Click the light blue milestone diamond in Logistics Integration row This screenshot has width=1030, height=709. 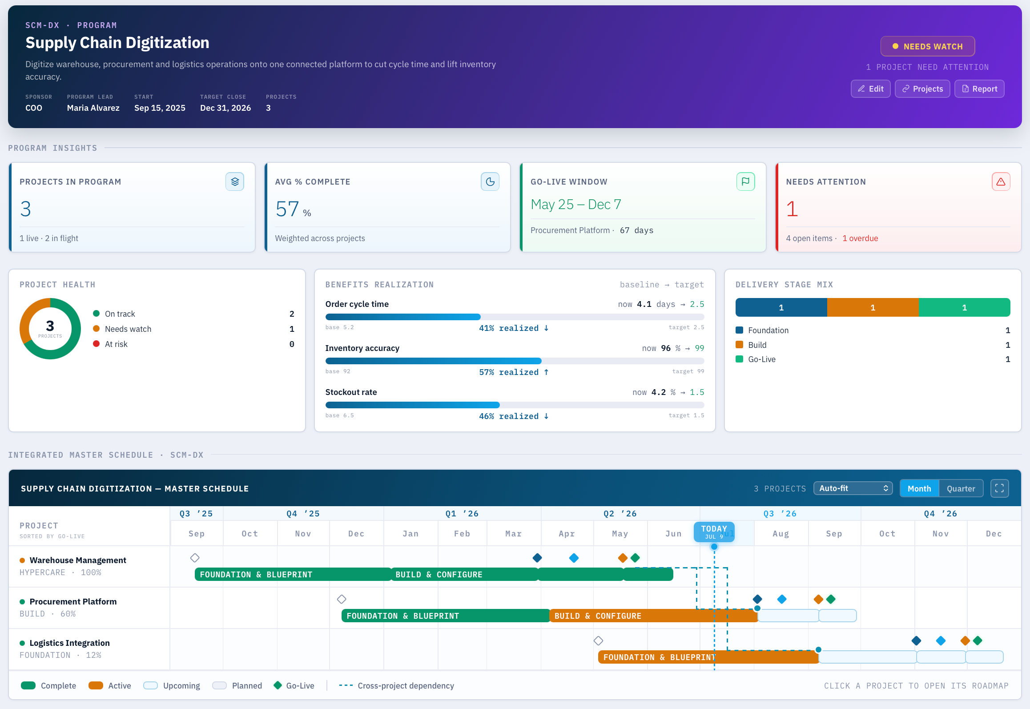click(x=941, y=641)
